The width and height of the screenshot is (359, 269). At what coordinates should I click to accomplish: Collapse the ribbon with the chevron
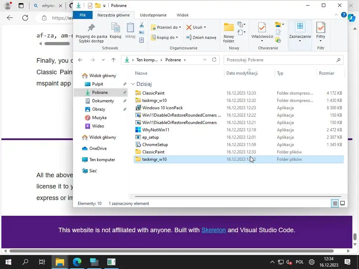point(336,15)
